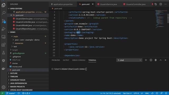Open the PROBLEMS panel tab
This screenshot has height=95, width=169.
pos(56,60)
